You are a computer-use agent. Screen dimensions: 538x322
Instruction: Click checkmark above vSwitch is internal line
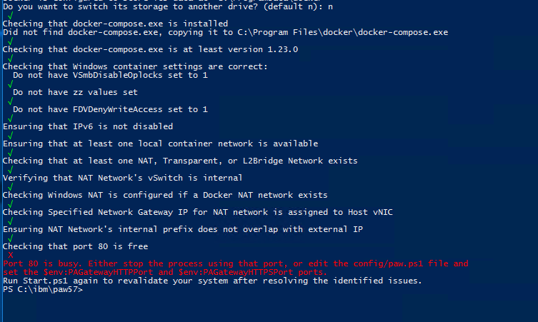pos(10,170)
